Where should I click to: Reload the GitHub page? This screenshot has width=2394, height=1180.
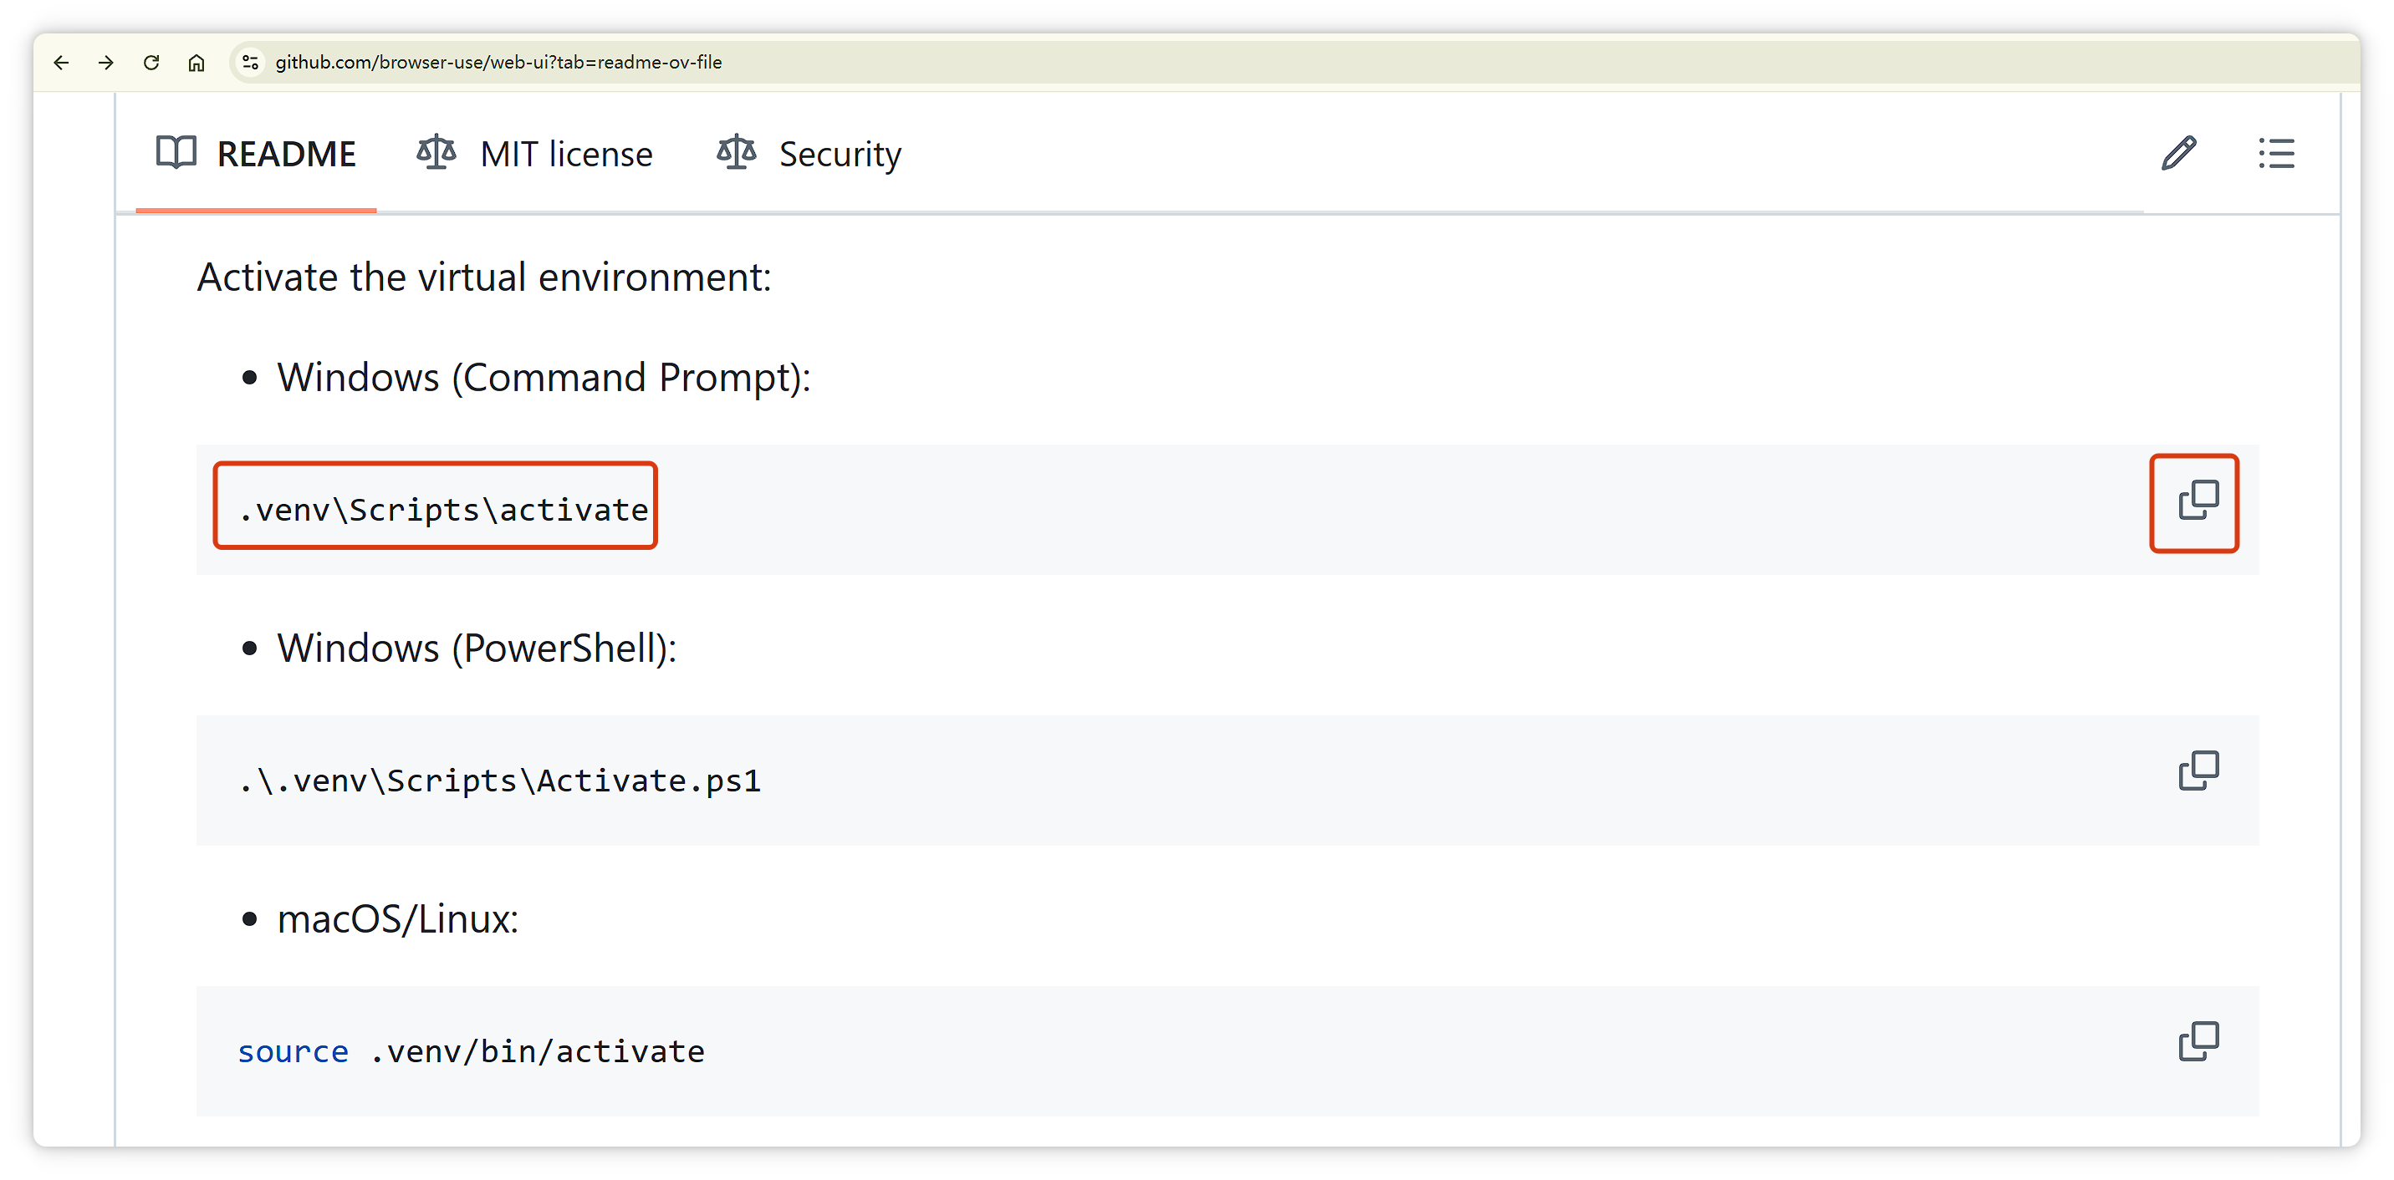[x=151, y=62]
